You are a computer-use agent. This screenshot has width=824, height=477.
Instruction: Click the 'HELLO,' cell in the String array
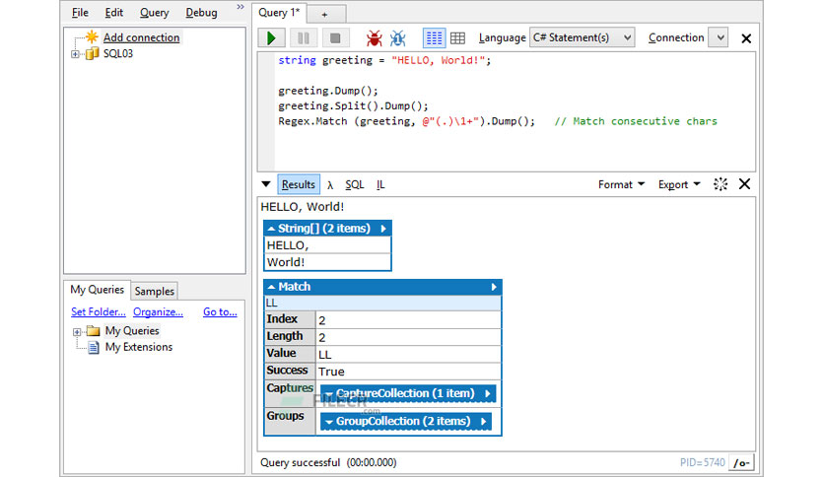[327, 245]
